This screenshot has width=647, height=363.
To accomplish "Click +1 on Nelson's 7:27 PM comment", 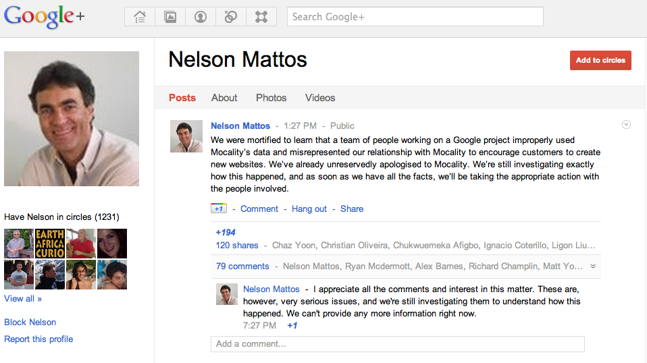I will [292, 325].
